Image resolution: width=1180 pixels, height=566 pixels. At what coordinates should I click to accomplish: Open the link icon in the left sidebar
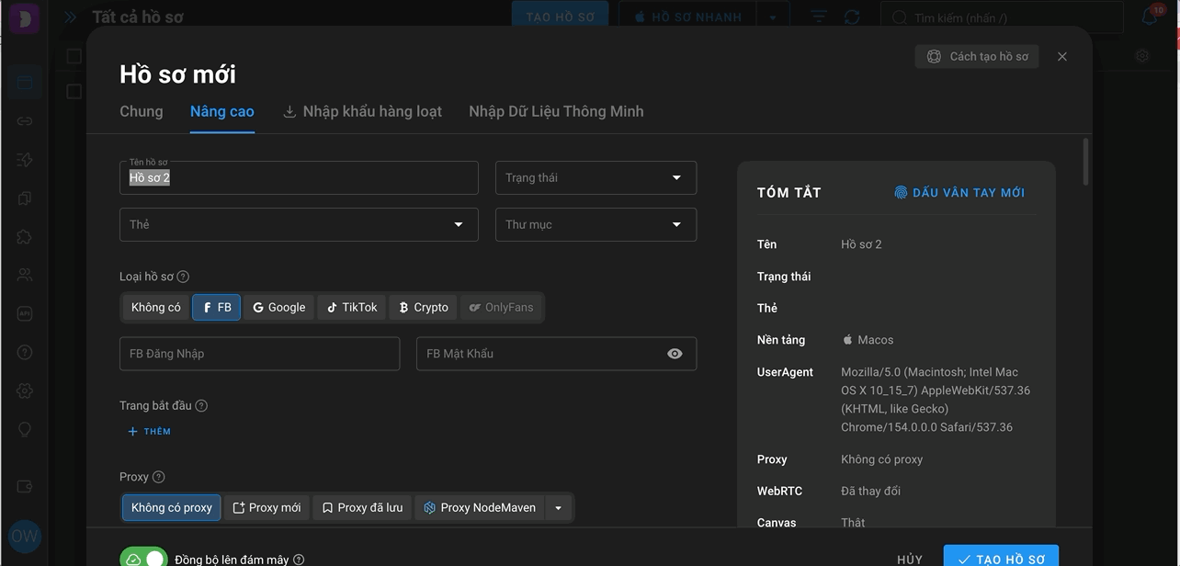point(25,121)
